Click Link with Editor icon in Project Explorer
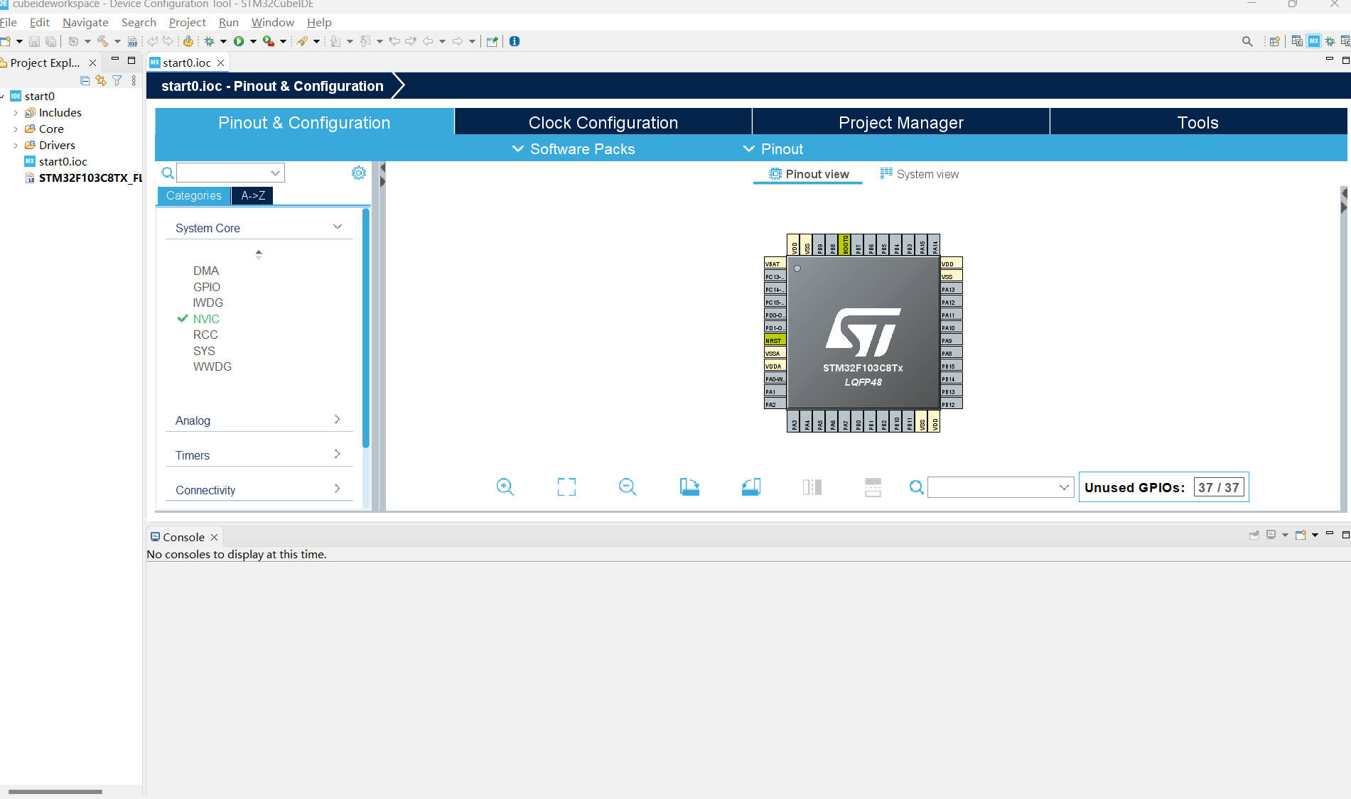This screenshot has height=799, width=1351. [101, 80]
